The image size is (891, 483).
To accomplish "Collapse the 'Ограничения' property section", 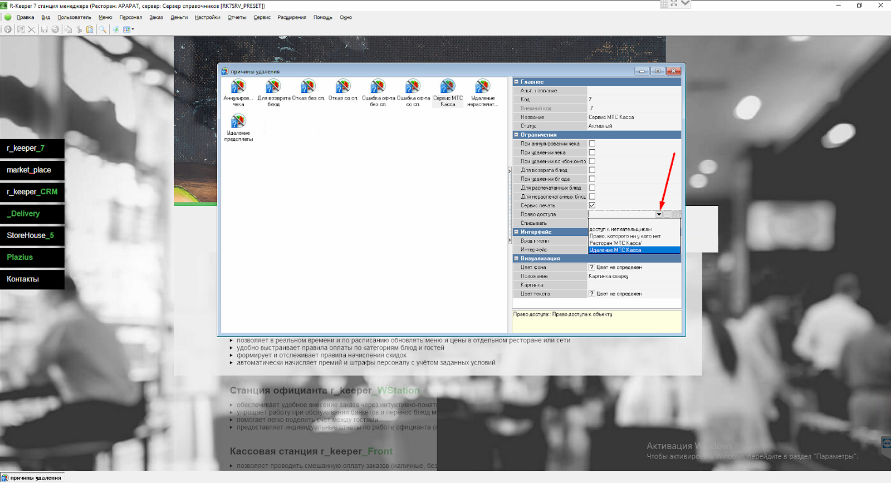I will point(516,135).
